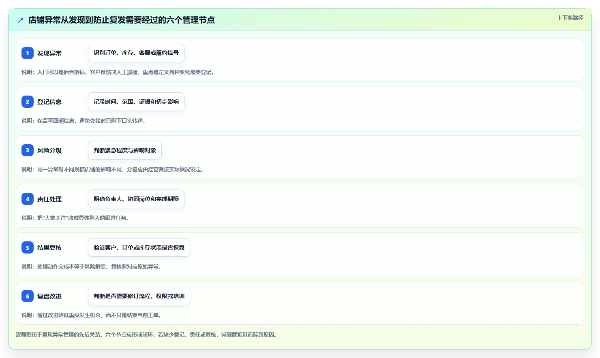600x358 pixels.
Task: Select the 发现异常 step title
Action: click(x=49, y=53)
